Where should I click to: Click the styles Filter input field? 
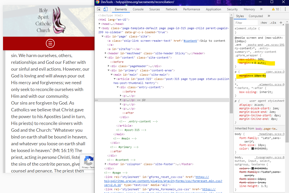246,23
